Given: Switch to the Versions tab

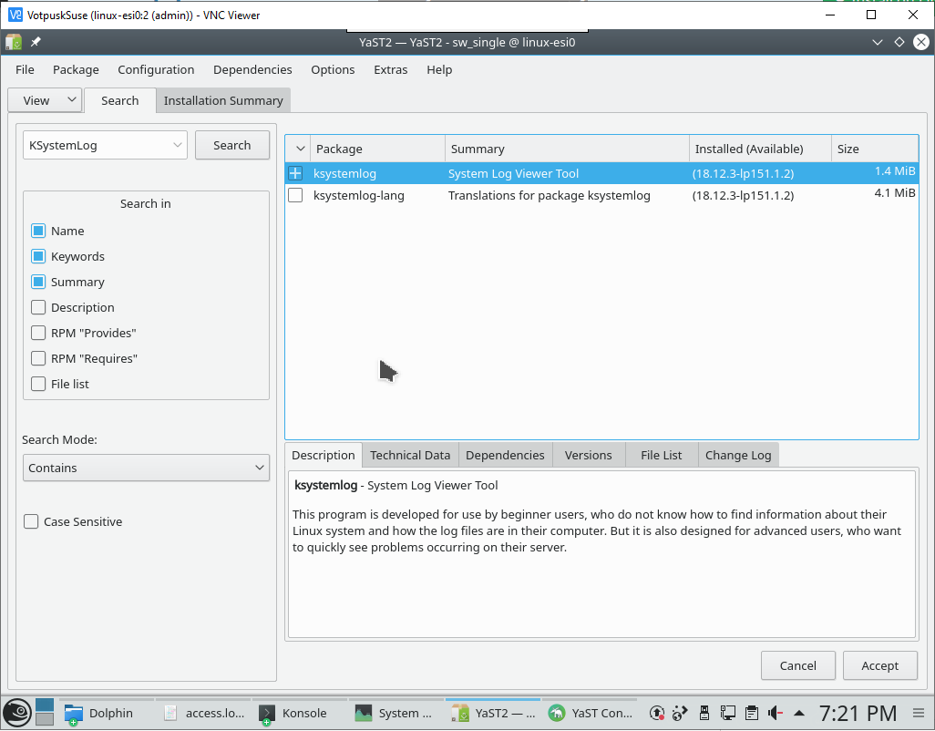Looking at the screenshot, I should click(x=589, y=455).
